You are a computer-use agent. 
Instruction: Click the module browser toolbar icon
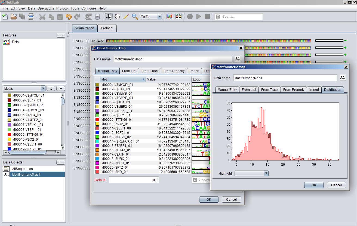(178, 17)
